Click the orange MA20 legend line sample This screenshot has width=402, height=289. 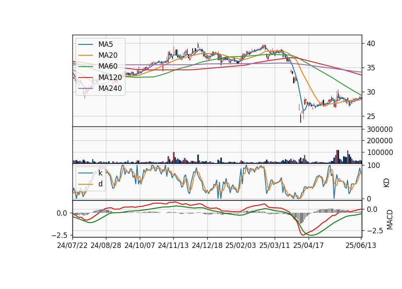tap(85, 55)
